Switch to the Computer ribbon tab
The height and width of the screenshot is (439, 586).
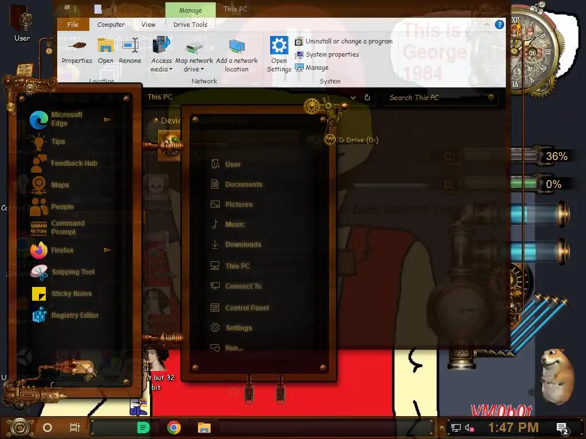point(111,24)
